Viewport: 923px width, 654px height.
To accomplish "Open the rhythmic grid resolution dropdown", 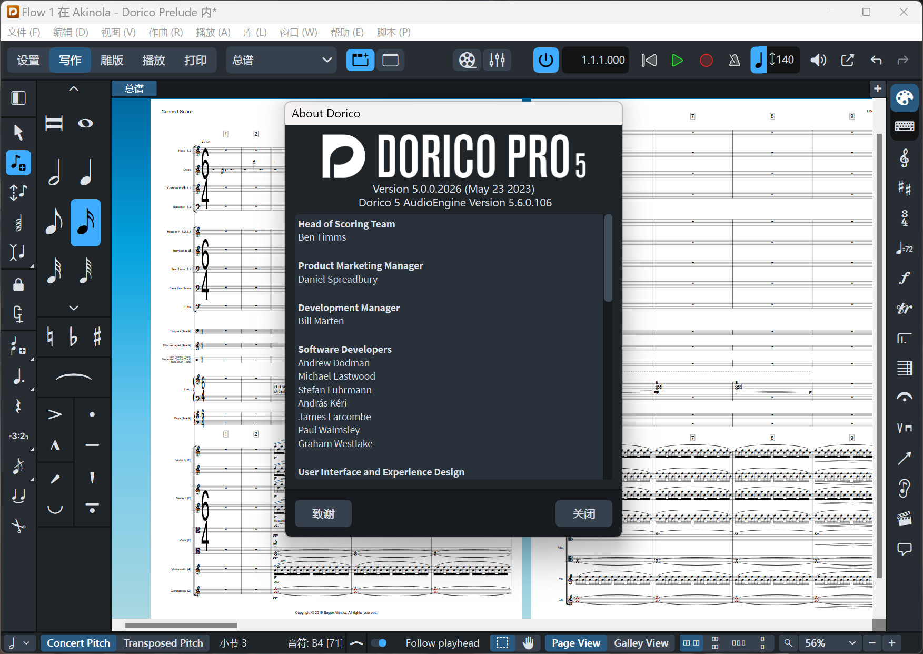I will (19, 643).
